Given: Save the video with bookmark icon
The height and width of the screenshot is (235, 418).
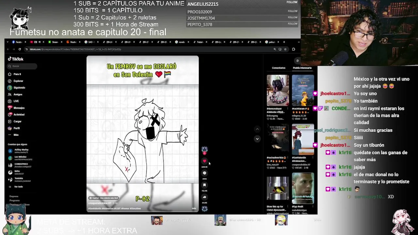Looking at the screenshot, I should tap(204, 185).
